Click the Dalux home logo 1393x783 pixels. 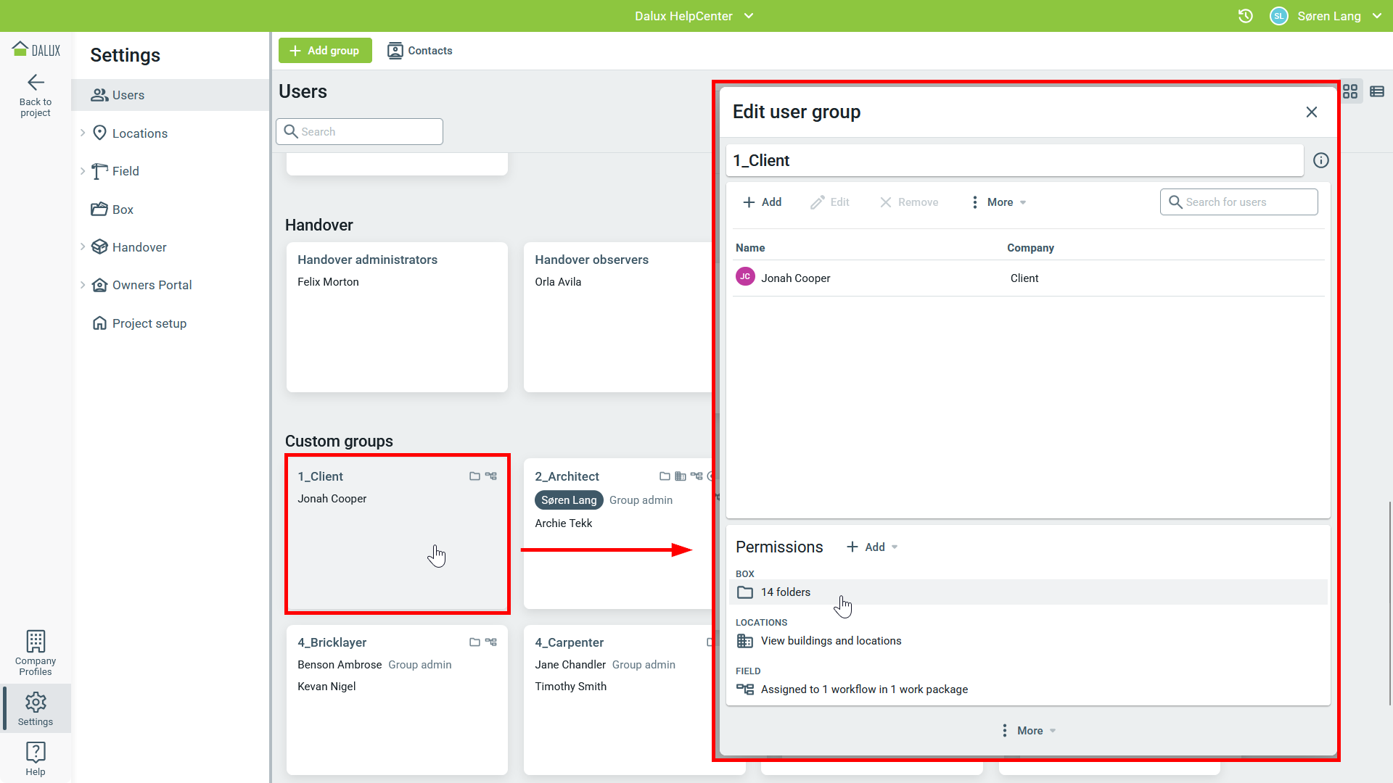click(36, 49)
